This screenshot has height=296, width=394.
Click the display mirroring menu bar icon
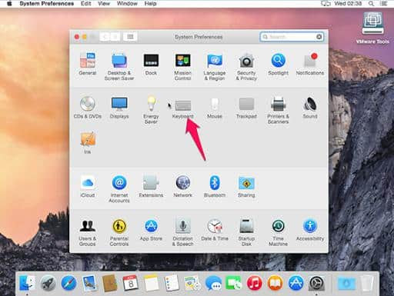coord(326,4)
